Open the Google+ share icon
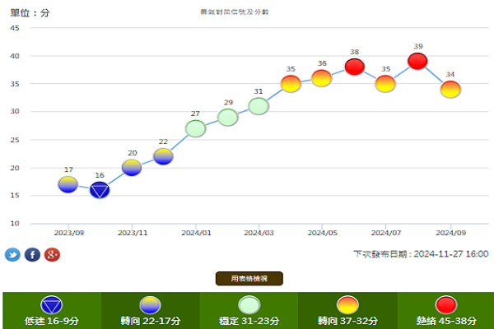Image resolution: width=494 pixels, height=329 pixels. 52,255
